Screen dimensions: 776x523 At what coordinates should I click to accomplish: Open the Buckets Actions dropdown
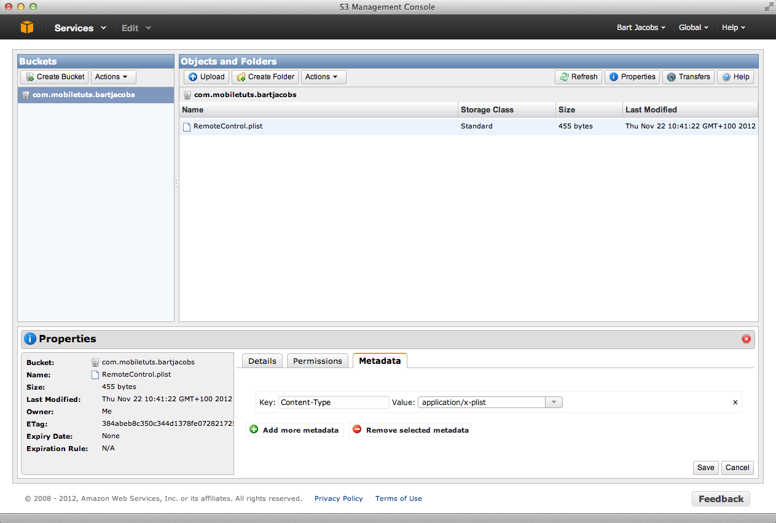(114, 77)
